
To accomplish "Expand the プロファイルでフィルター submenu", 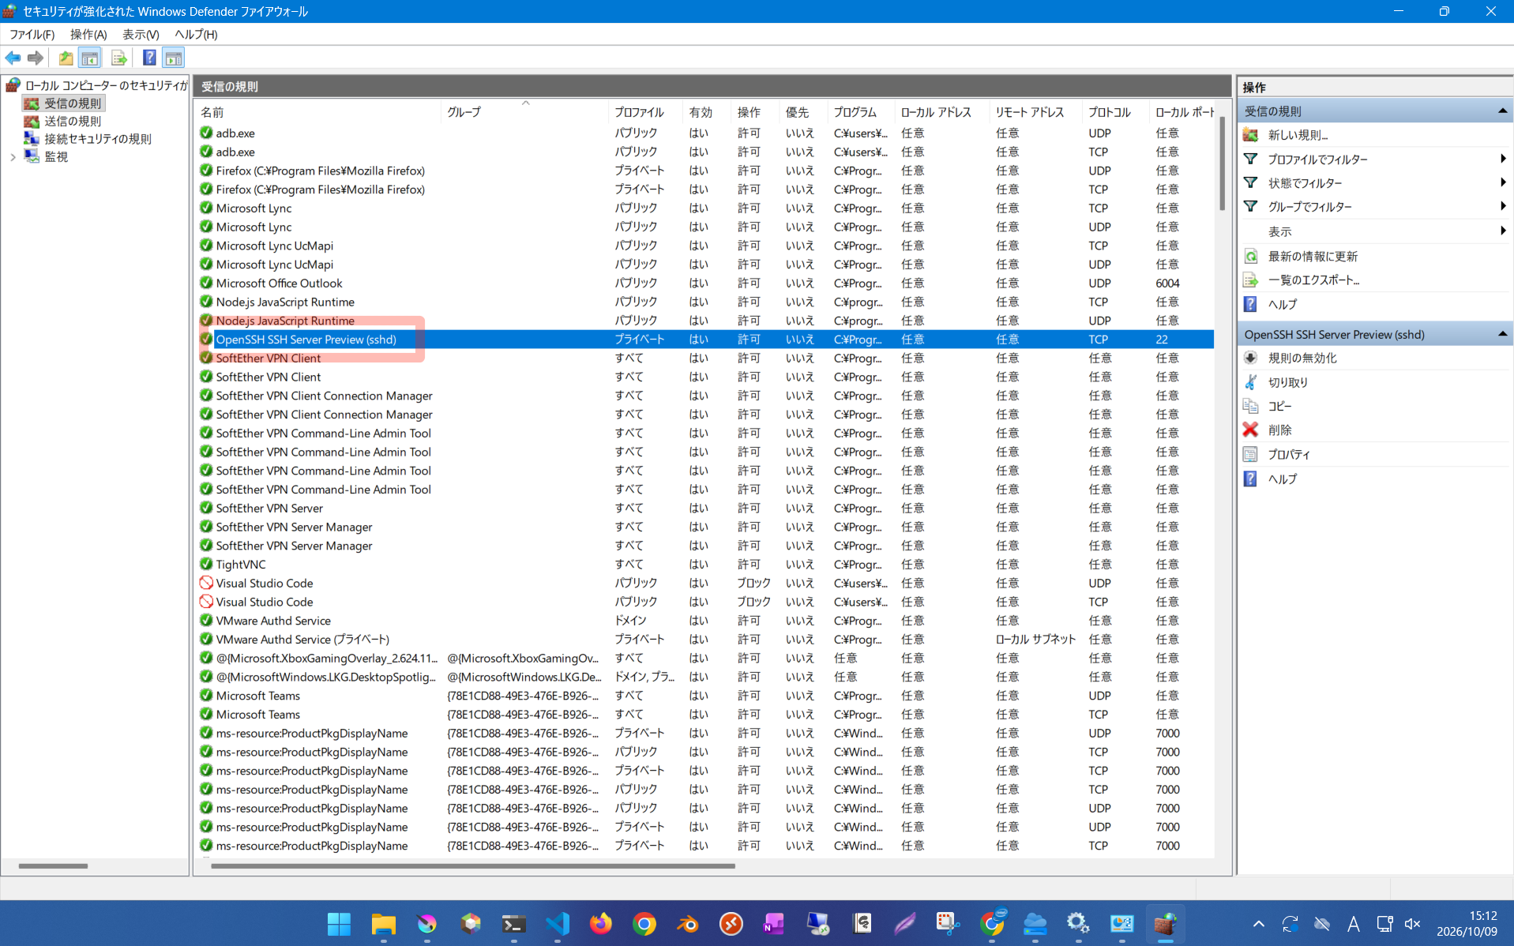I will click(x=1502, y=159).
